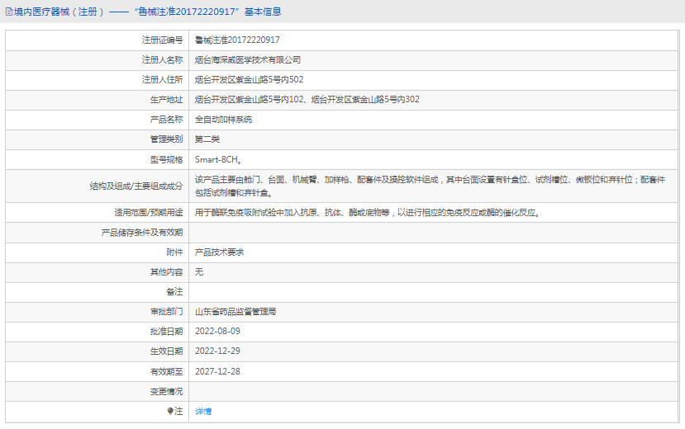This screenshot has height=429, width=685.
Task: Click the 批准日期 label
Action: [166, 332]
